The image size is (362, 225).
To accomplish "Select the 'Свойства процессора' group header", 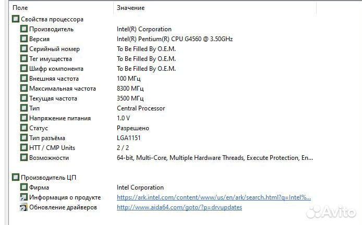I will tap(52, 19).
